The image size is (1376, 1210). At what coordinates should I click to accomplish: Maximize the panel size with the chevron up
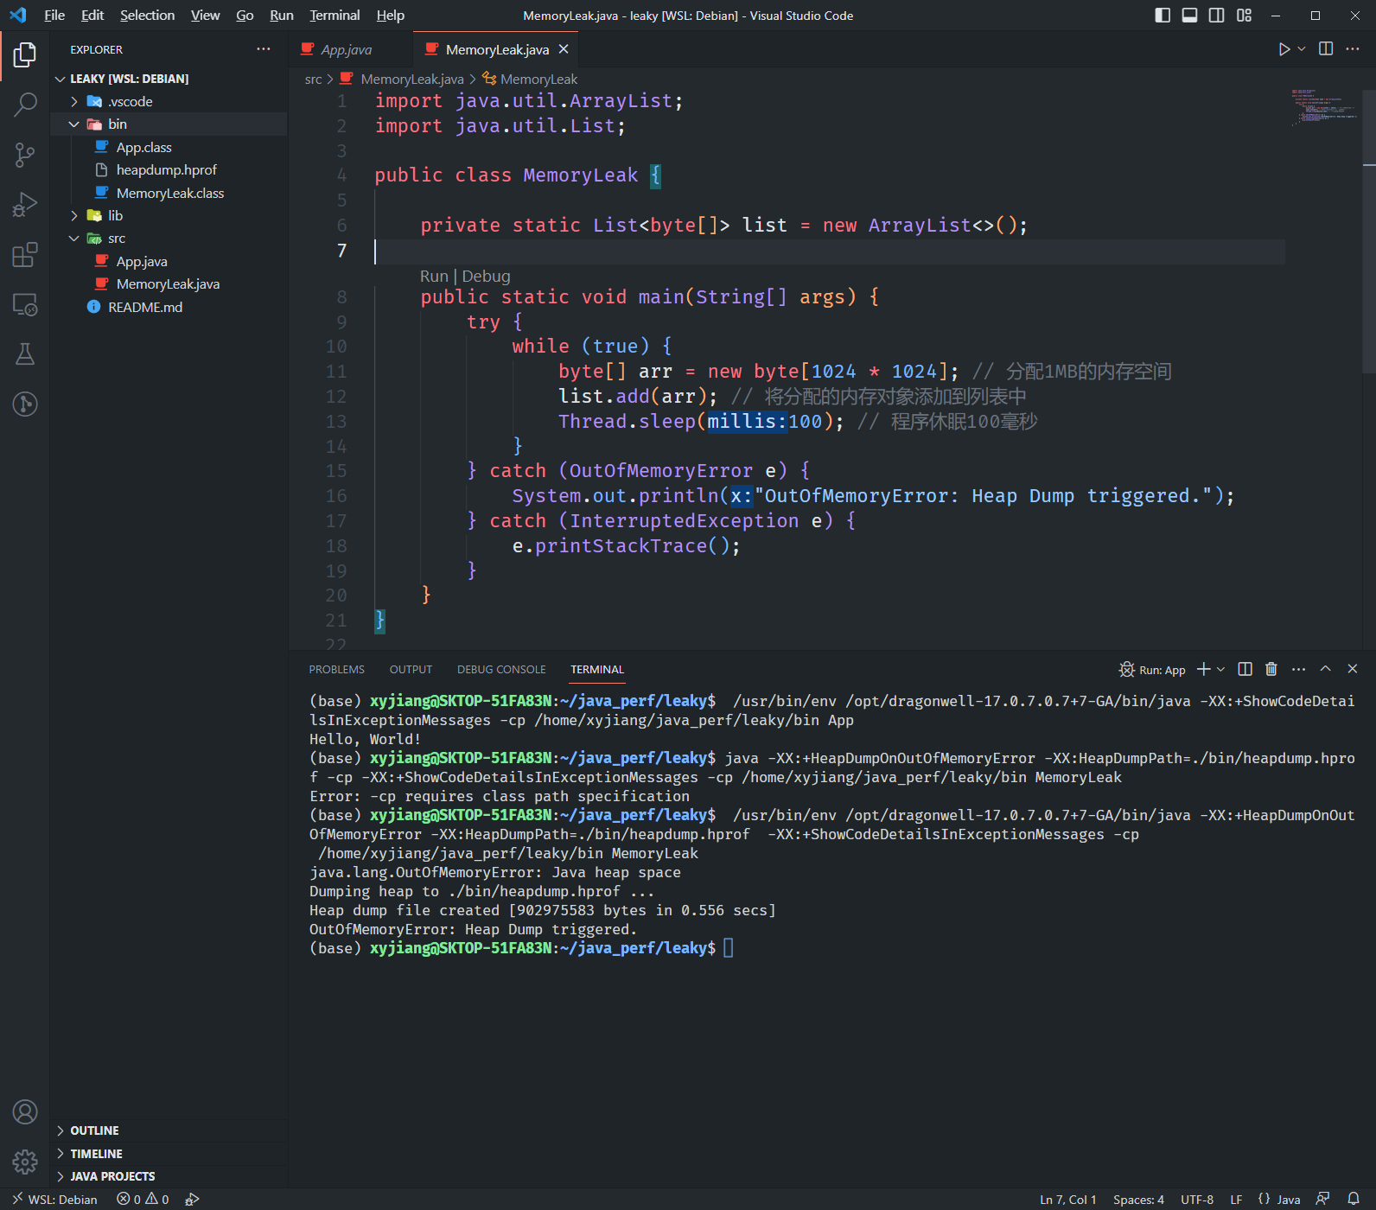click(1325, 669)
